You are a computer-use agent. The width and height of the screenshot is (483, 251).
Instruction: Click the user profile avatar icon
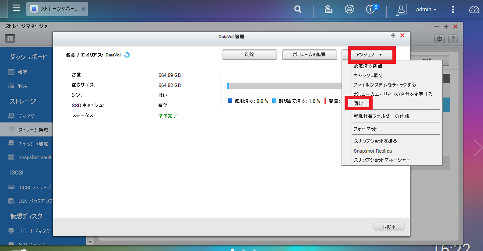[x=401, y=9]
